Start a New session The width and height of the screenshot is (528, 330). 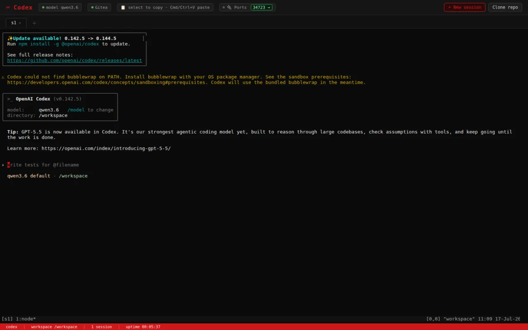click(x=464, y=7)
